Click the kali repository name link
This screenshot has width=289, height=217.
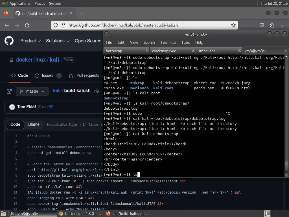click(54, 60)
